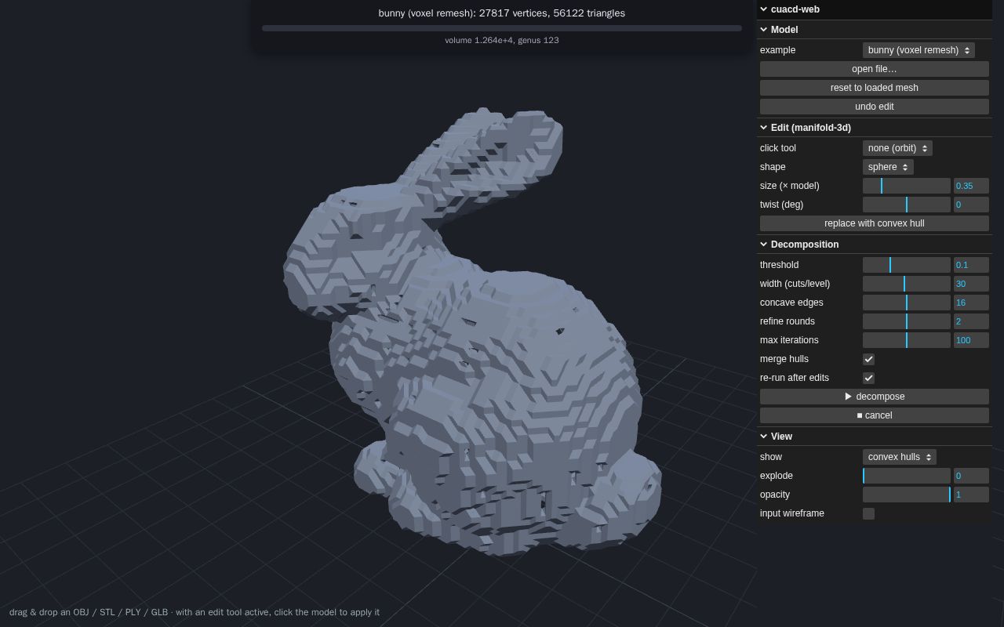Adjust the explode slider
The image size is (1004, 627).
coord(907,476)
